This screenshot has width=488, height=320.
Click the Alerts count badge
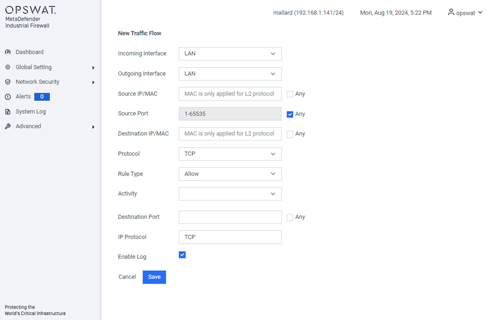tap(42, 96)
